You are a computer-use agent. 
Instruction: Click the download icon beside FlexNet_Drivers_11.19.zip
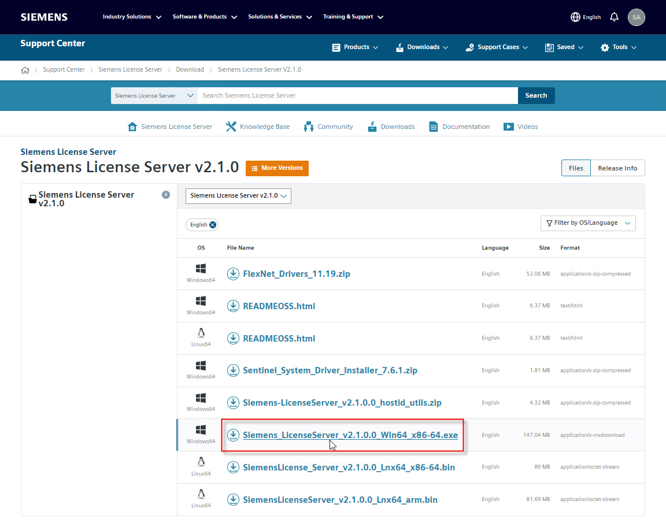click(x=233, y=273)
